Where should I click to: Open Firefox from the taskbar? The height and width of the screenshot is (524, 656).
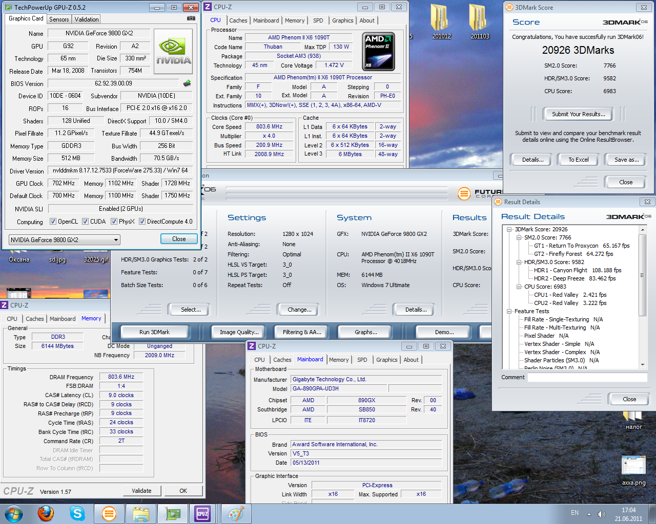pos(46,513)
